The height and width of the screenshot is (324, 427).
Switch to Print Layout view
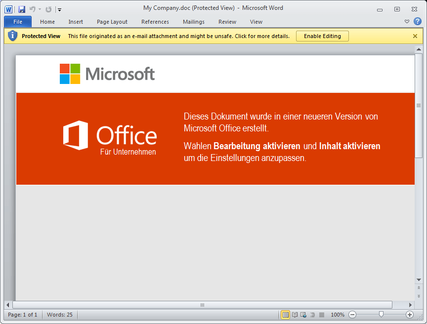point(285,315)
